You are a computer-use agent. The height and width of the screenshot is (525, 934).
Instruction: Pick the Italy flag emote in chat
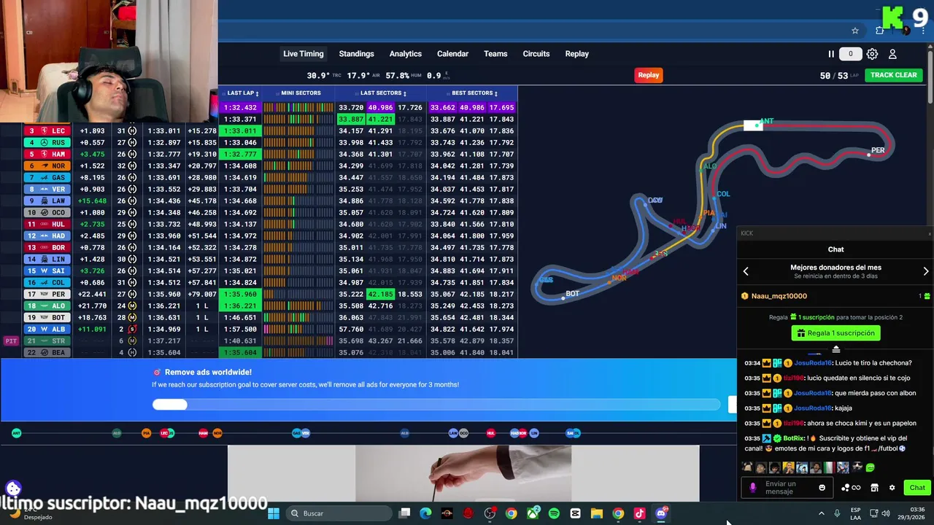click(x=828, y=467)
